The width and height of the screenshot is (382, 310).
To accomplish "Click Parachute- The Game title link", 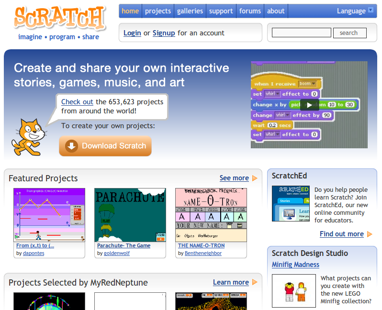I will pyautogui.click(x=124, y=245).
